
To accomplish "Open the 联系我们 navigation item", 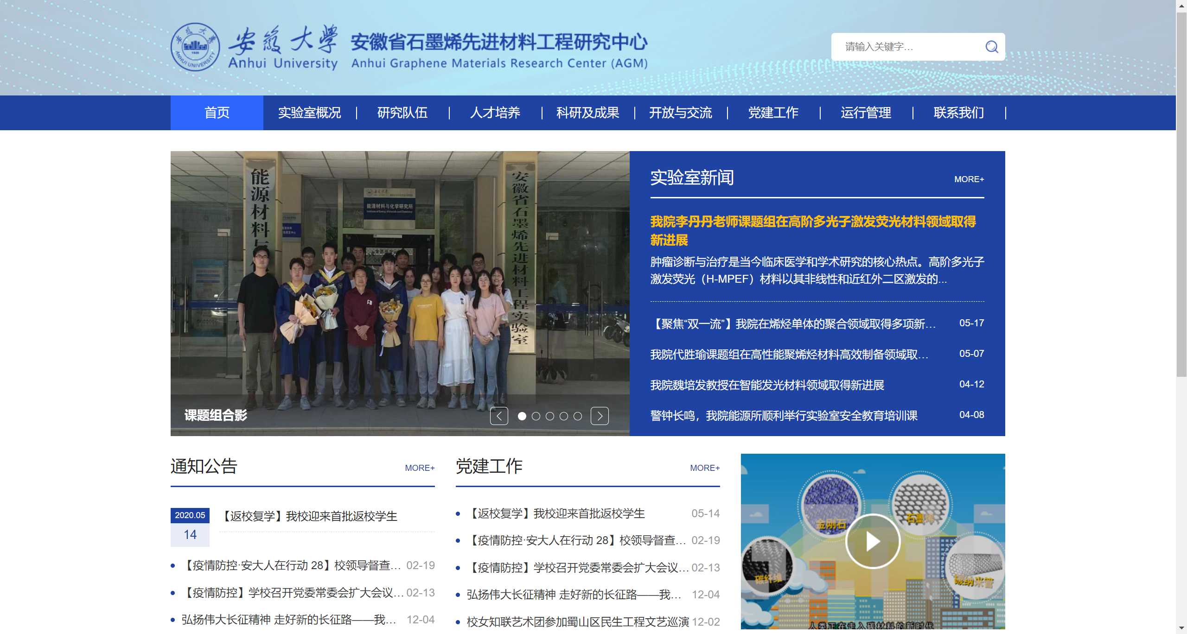I will pyautogui.click(x=958, y=113).
